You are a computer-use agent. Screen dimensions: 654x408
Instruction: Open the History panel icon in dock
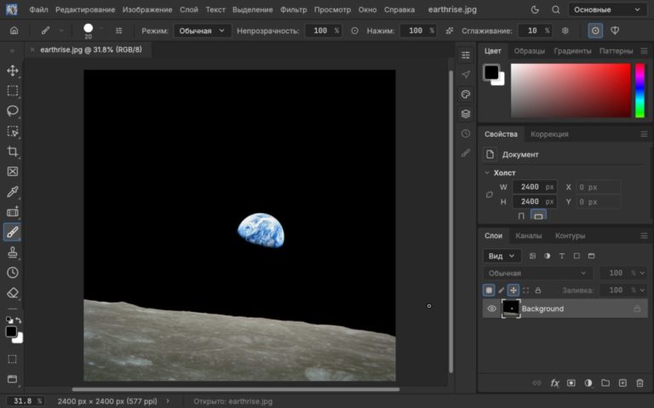coord(466,133)
